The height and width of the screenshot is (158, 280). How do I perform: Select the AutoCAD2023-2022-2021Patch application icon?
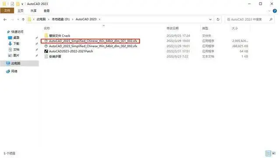[46, 51]
